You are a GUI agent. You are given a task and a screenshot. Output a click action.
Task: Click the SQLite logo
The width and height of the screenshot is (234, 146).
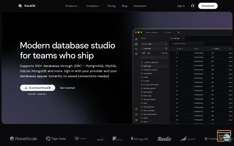[x=118, y=139]
